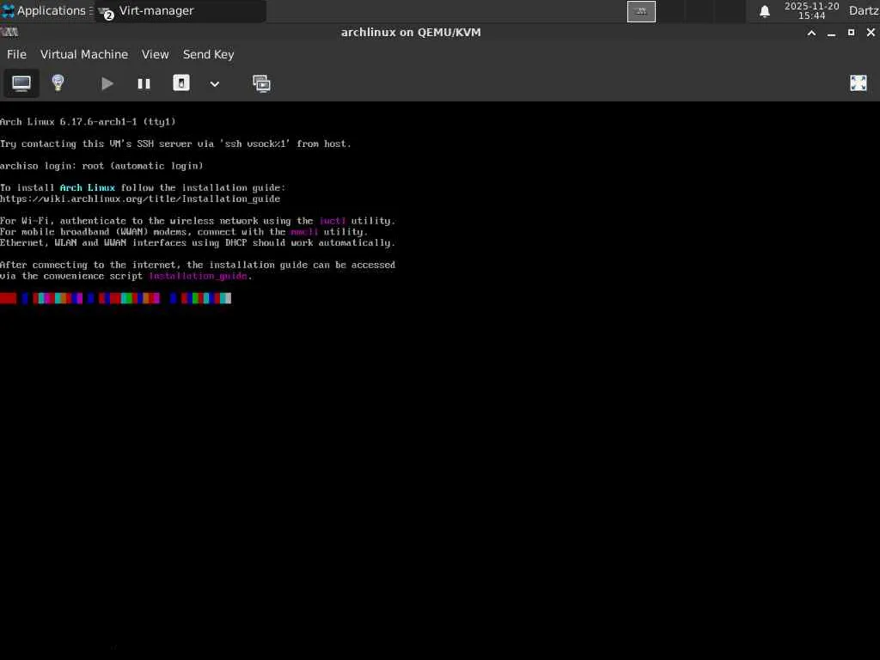
Task: Click the workspace switcher thumbnail
Action: point(641,11)
